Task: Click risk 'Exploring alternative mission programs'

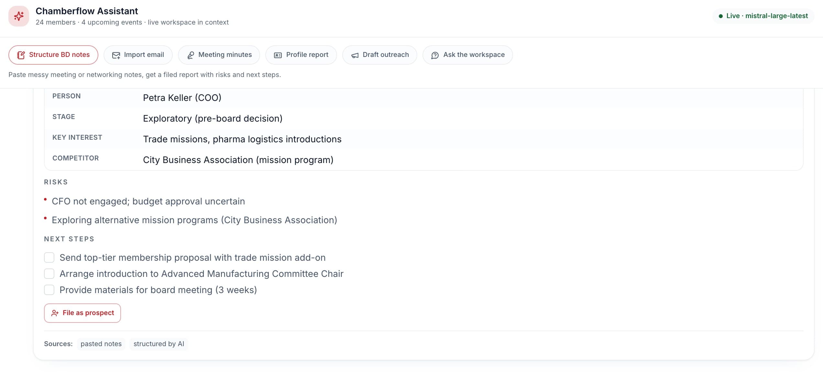Action: coord(194,220)
